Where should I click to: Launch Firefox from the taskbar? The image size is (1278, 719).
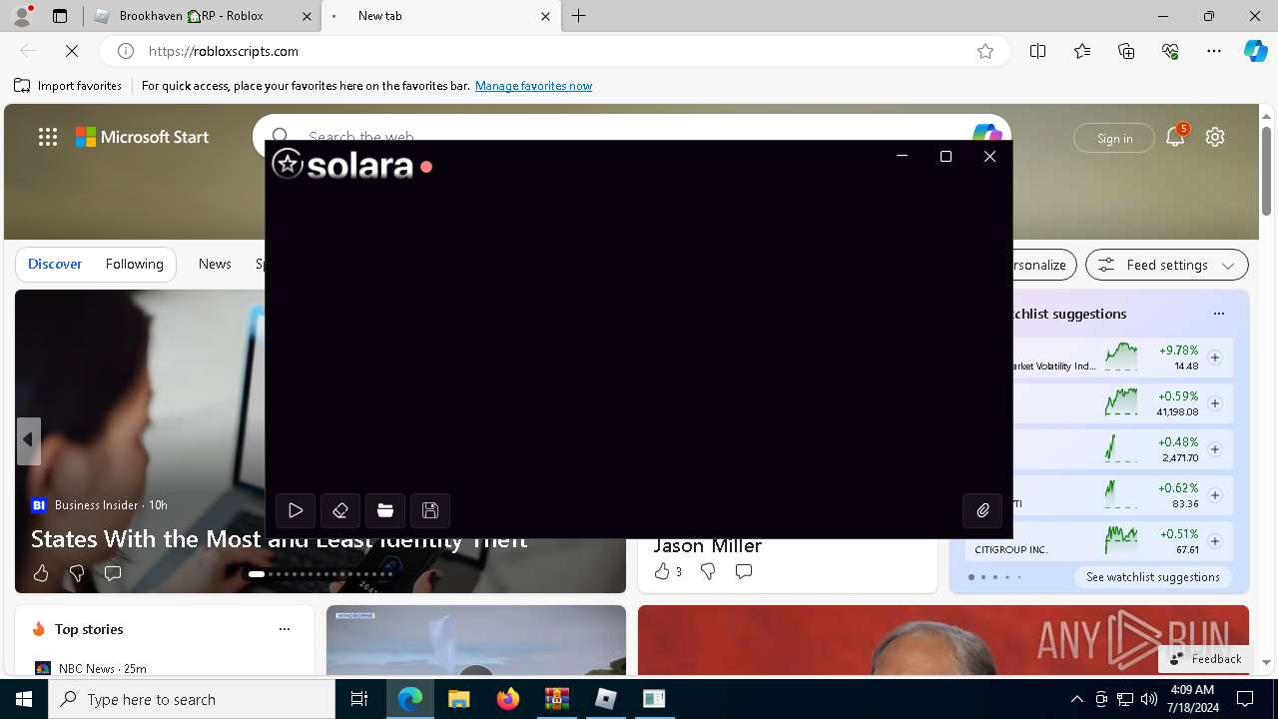point(507,699)
